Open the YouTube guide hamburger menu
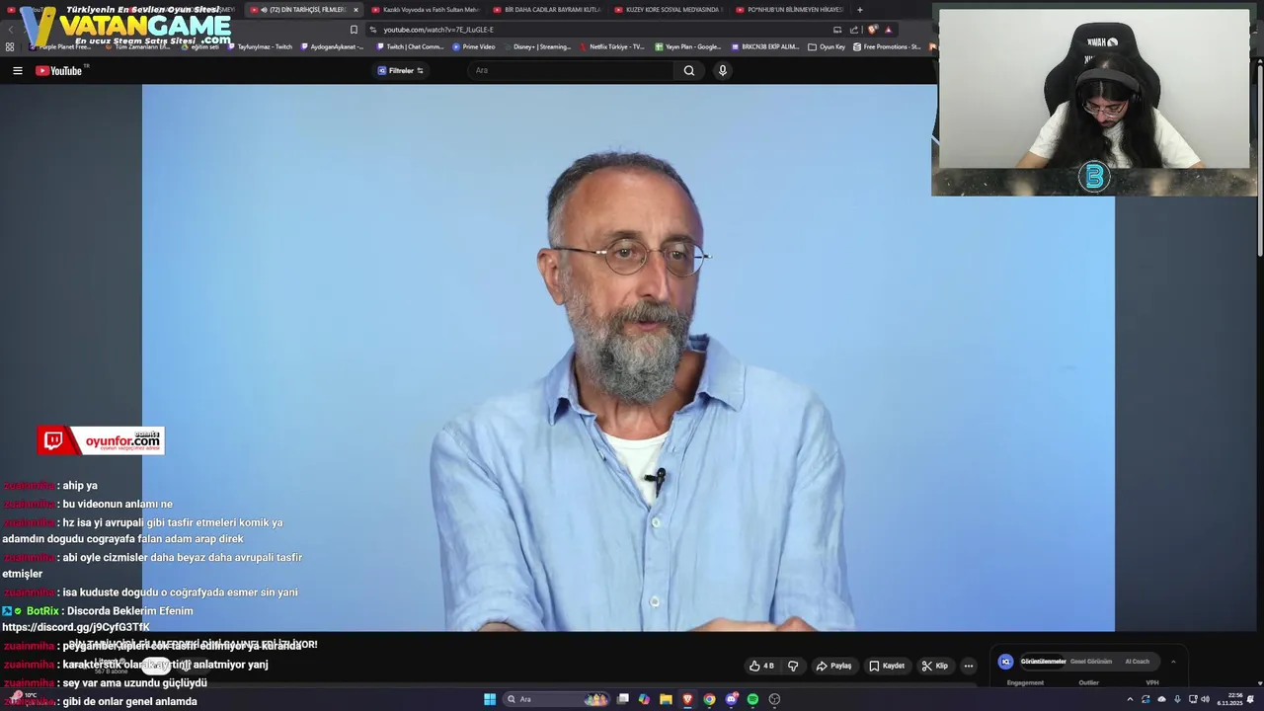Viewport: 1264px width, 711px height. (17, 70)
